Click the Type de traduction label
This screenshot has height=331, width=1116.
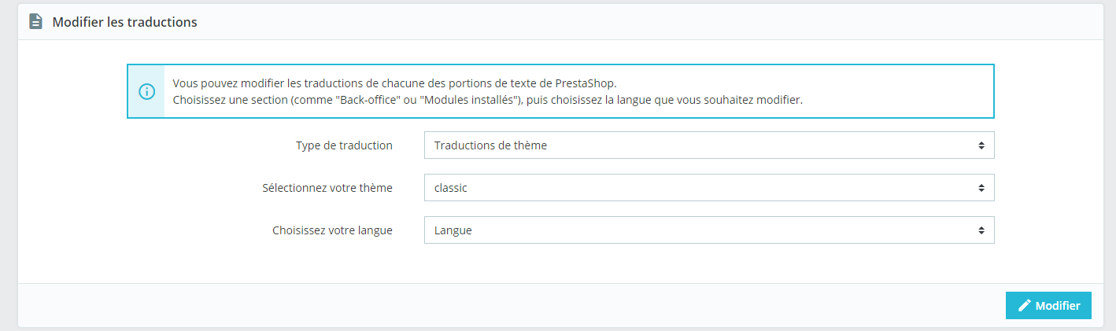pyautogui.click(x=344, y=145)
